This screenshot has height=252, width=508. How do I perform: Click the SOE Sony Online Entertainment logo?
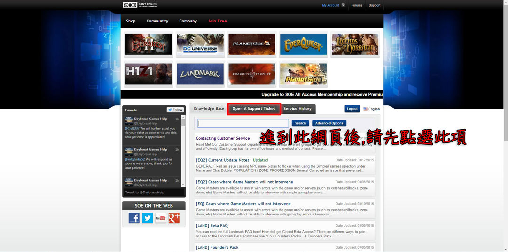coord(140,5)
